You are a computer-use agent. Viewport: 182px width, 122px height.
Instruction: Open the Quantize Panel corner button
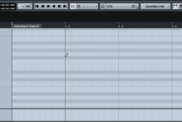[138, 8]
